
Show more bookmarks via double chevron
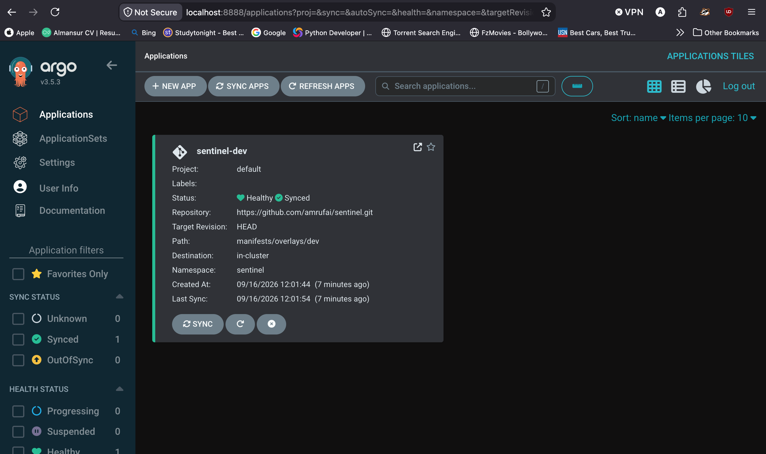click(680, 33)
